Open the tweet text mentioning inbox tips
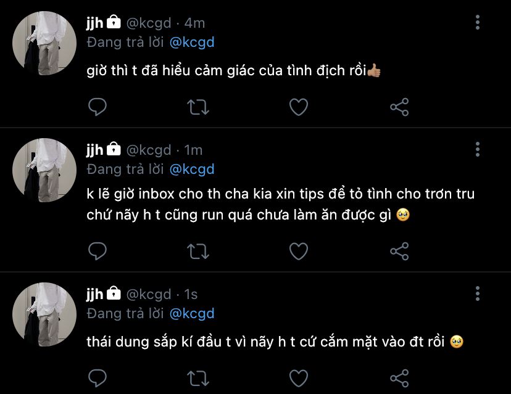The height and width of the screenshot is (394, 511). [280, 205]
